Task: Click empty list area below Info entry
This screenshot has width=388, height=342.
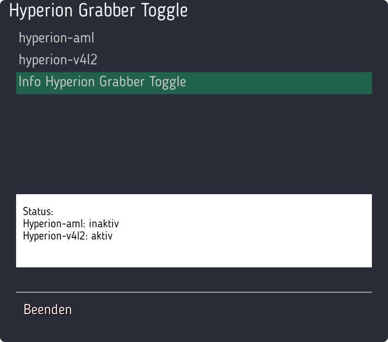Action: pos(194,141)
